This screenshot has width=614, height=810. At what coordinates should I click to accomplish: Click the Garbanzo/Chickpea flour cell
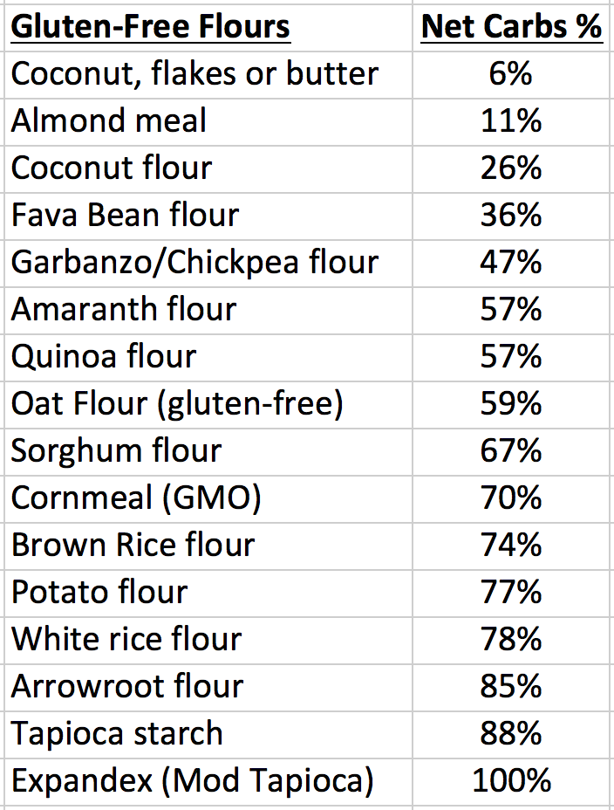[208, 263]
